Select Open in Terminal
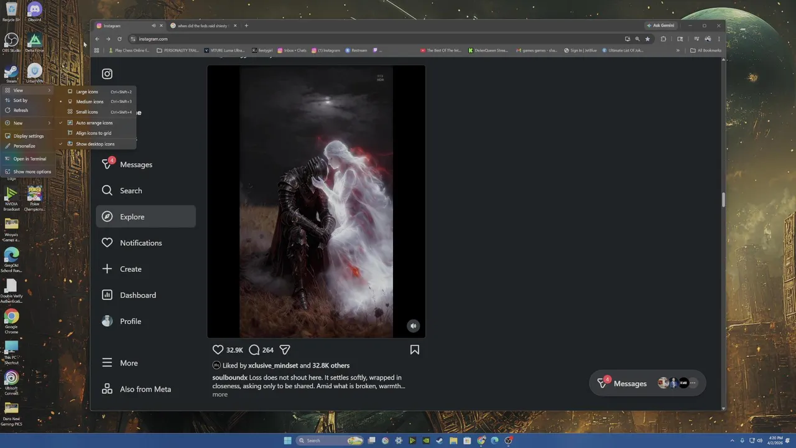The image size is (796, 448). click(x=28, y=159)
